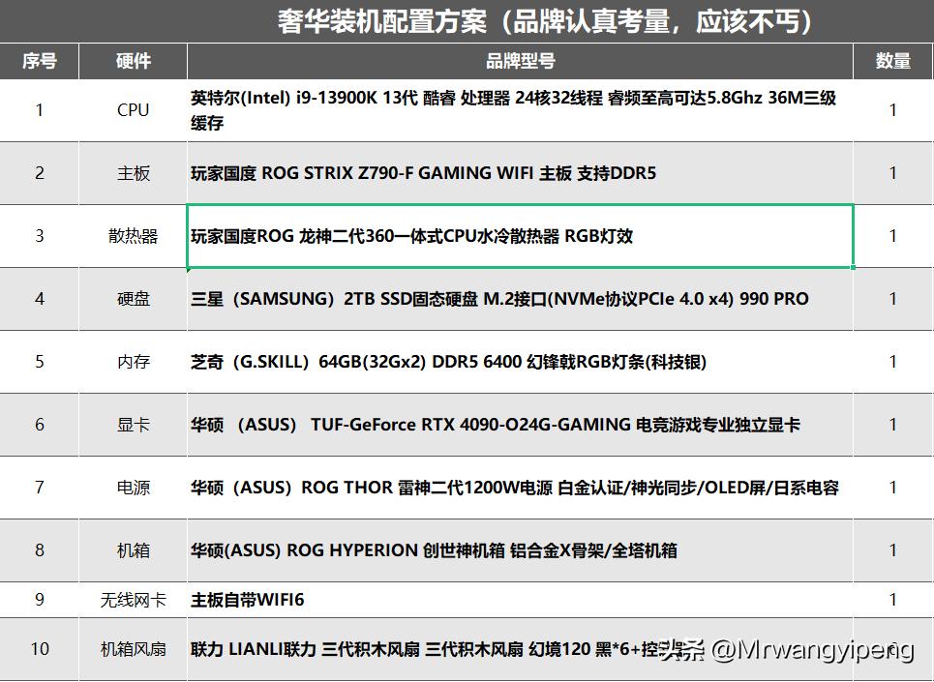Click the quantity cell in the 电源 row
This screenshot has height=682, width=934.
pos(893,488)
